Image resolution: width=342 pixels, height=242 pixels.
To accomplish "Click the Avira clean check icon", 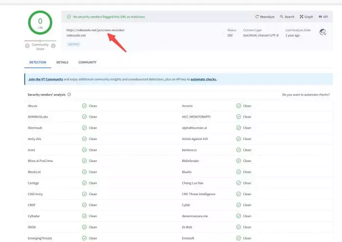I will click(x=84, y=150).
